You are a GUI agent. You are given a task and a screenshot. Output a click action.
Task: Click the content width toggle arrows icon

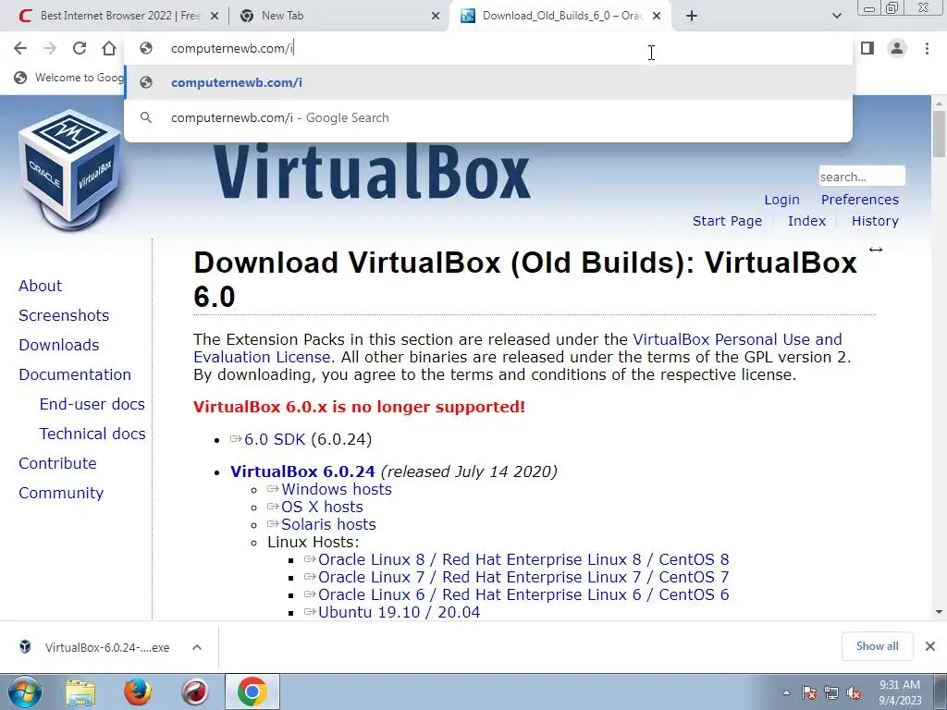click(x=876, y=250)
